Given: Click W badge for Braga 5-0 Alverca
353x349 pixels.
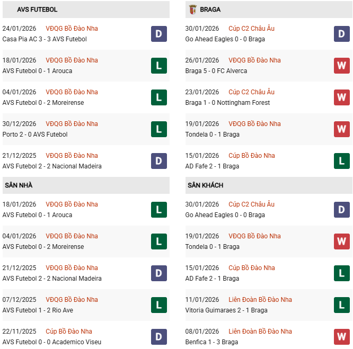Looking at the screenshot, I should pos(342,66).
